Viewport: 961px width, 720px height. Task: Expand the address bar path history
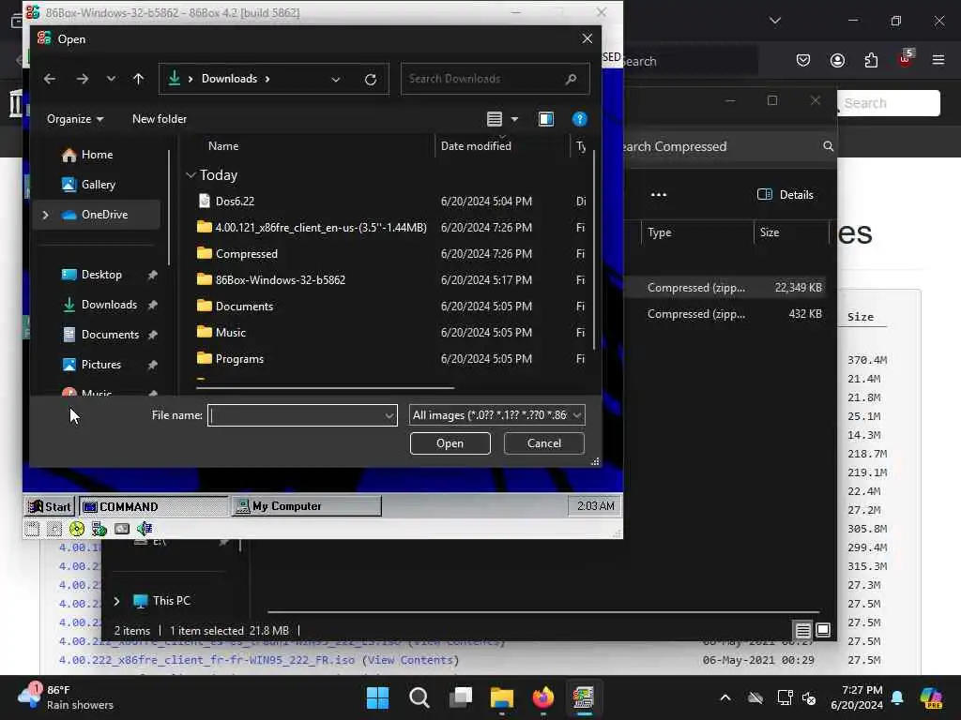(336, 80)
